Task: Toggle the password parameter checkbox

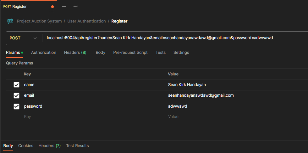Action: pyautogui.click(x=16, y=106)
